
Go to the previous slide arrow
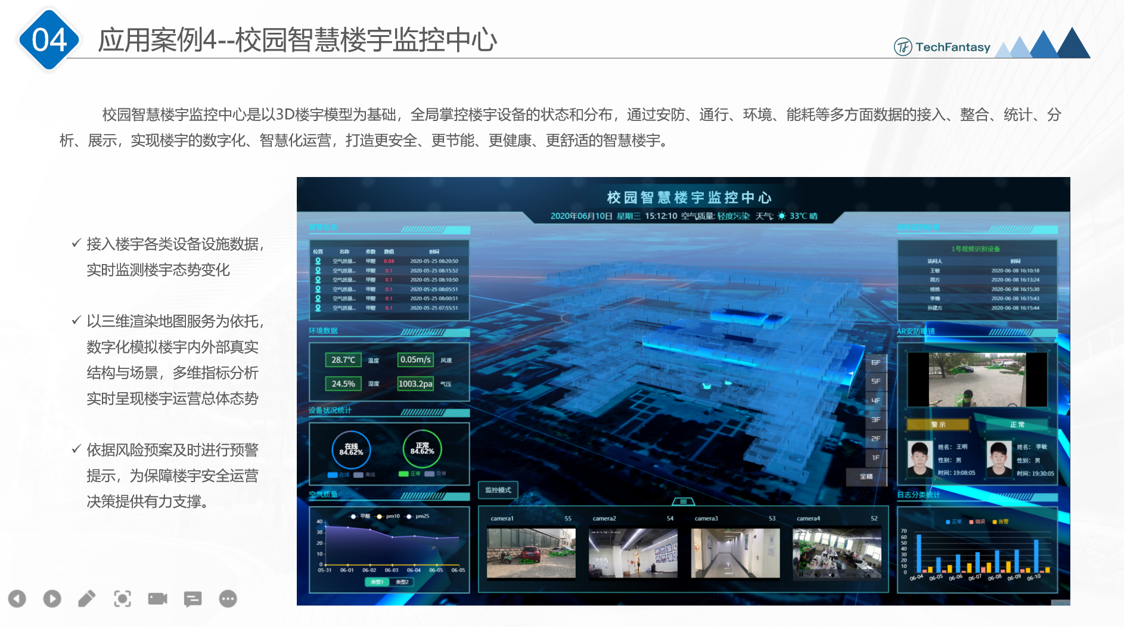[x=17, y=598]
